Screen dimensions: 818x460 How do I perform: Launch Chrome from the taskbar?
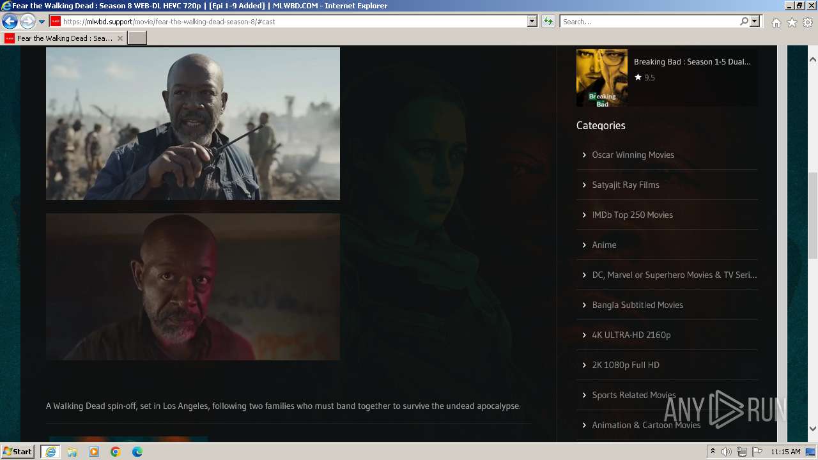pyautogui.click(x=116, y=452)
